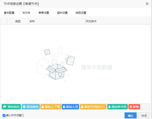152x119 pixels.
Task: Click the 添加表字段 button
Action: pyautogui.click(x=117, y=107)
